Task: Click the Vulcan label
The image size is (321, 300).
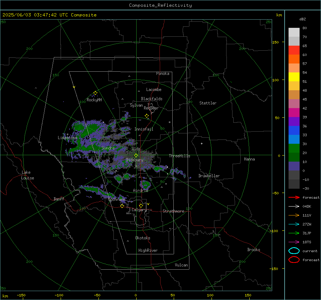Action: tap(181, 265)
